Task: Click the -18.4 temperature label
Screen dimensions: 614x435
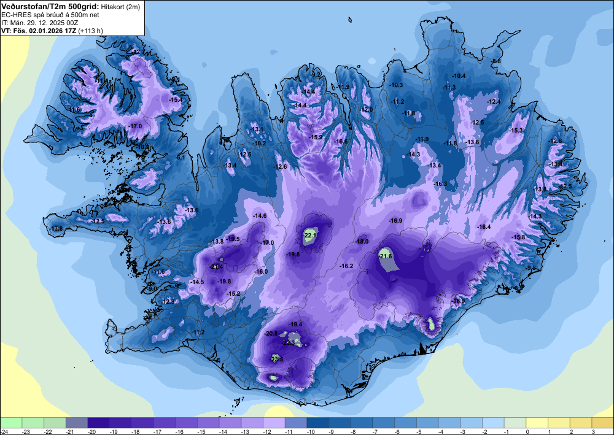Action: pos(484,226)
